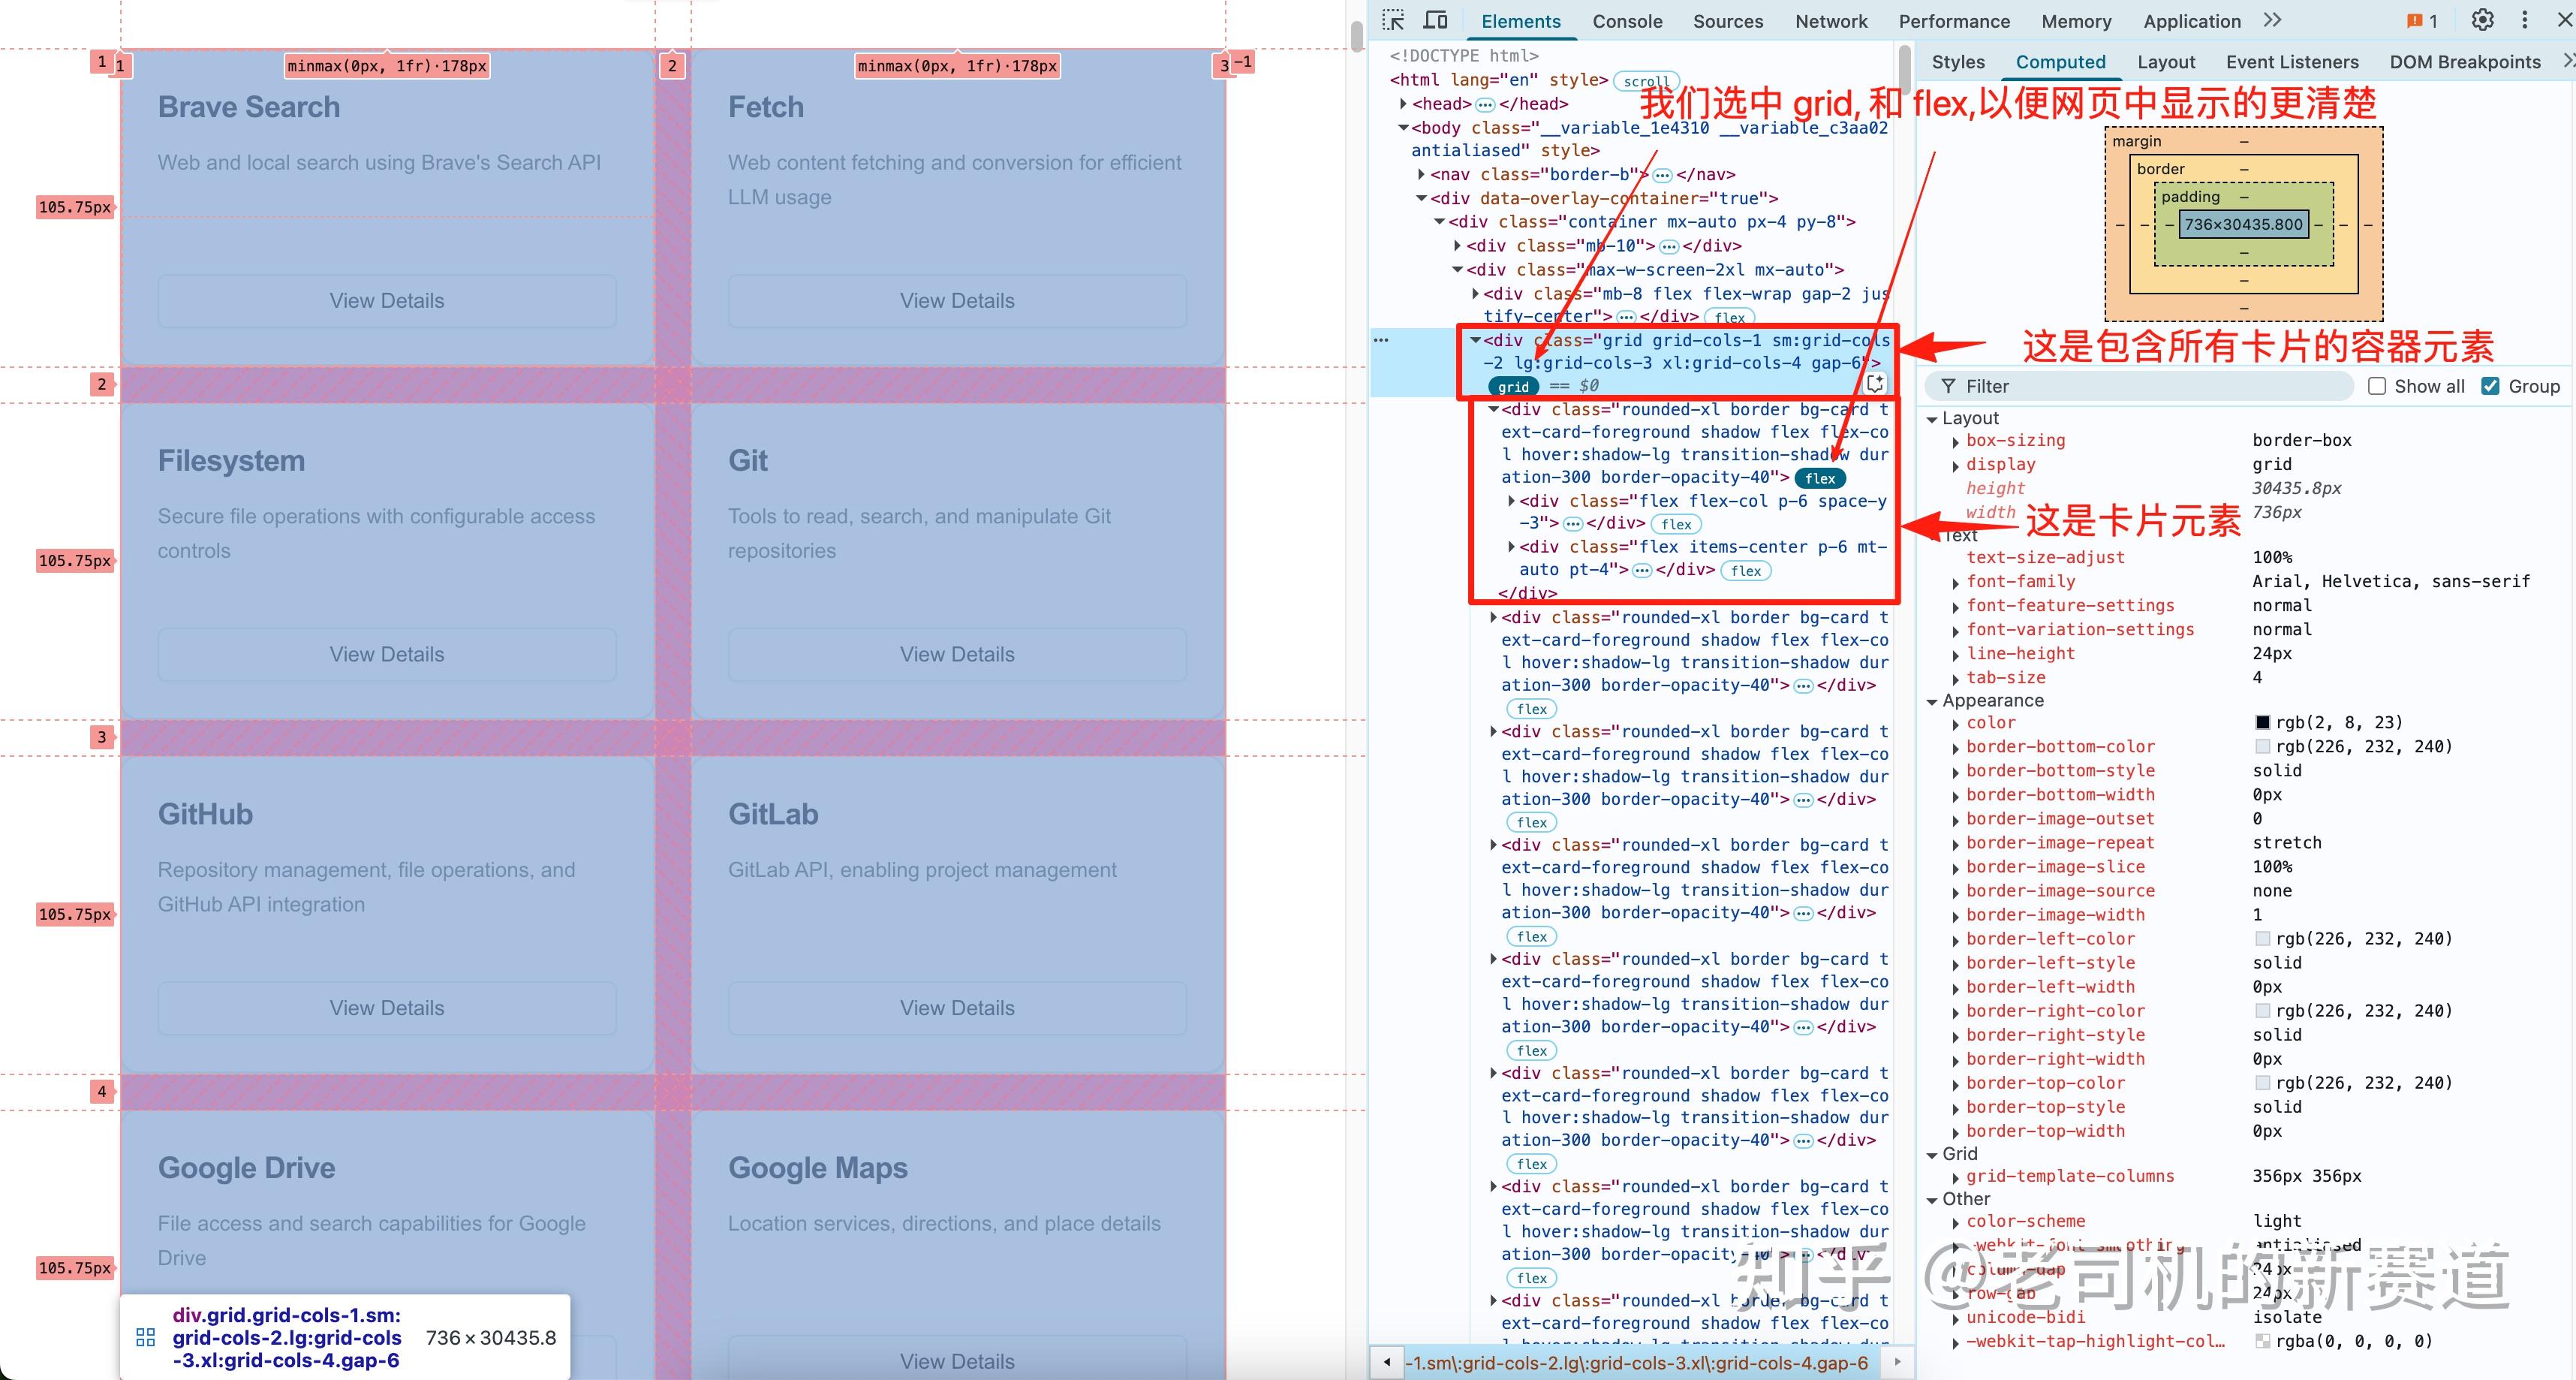The height and width of the screenshot is (1380, 2576).
Task: Click the scroll badge on html element
Action: tap(1646, 81)
